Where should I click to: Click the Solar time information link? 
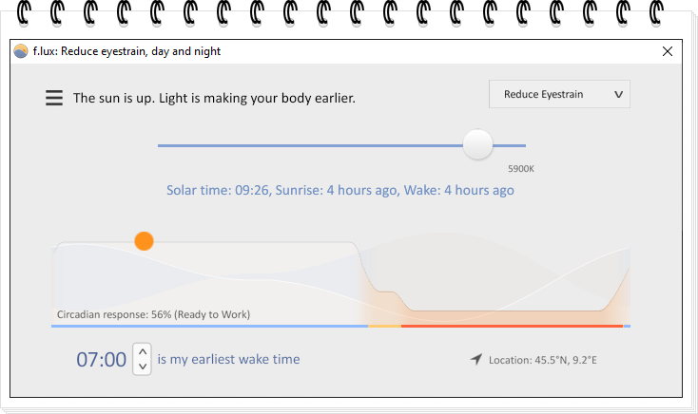(340, 190)
